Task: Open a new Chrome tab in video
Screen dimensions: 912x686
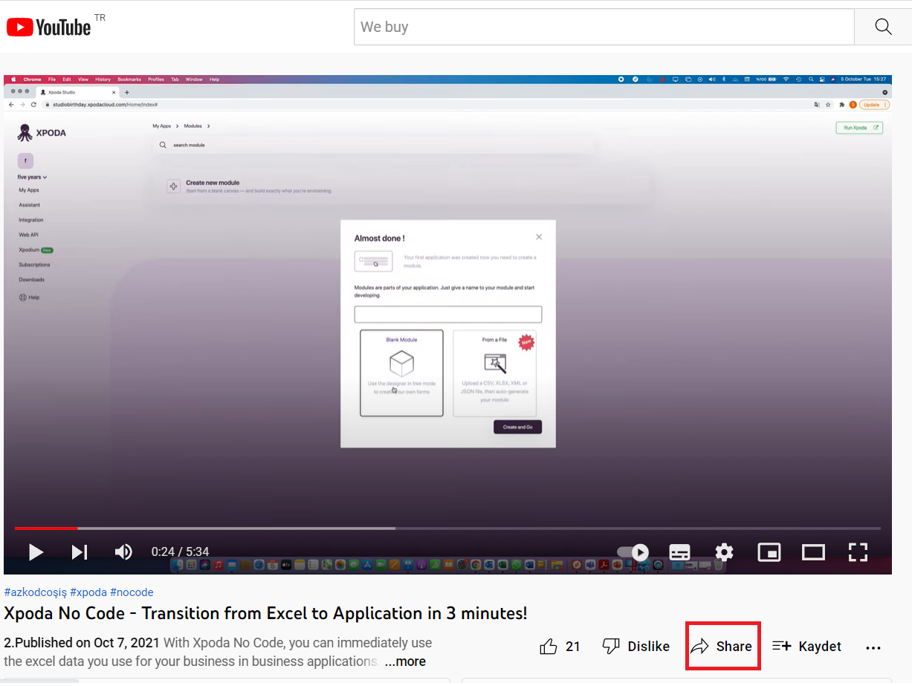Action: pos(127,92)
